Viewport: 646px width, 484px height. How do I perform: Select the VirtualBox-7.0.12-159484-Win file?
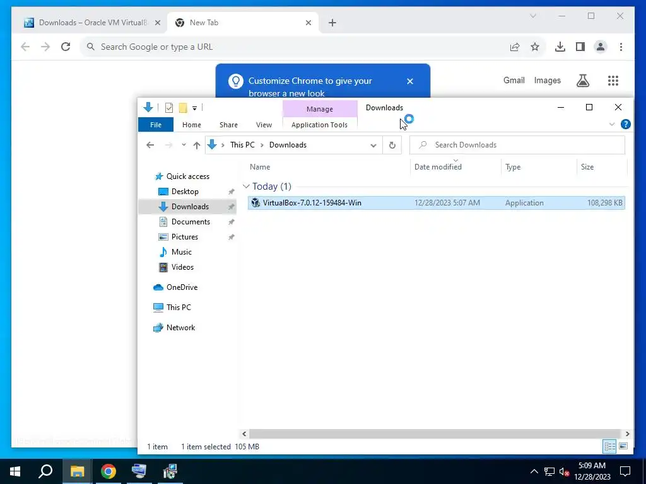tap(437, 203)
